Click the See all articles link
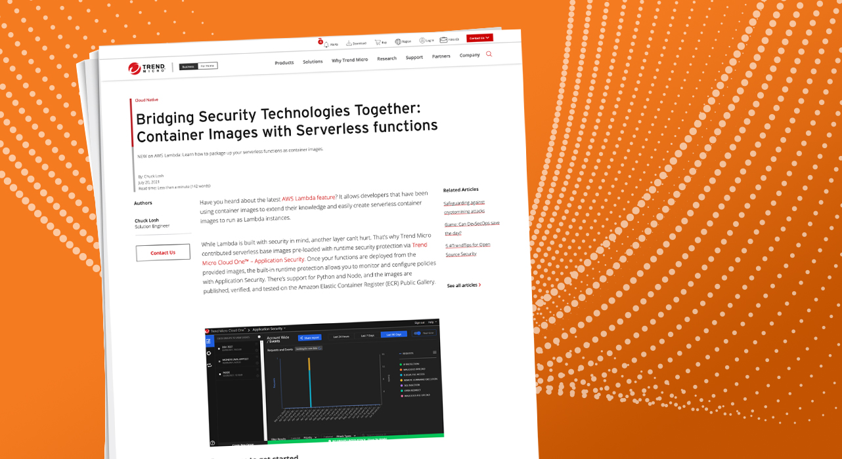Screen dimensions: 842x459 tap(464, 285)
